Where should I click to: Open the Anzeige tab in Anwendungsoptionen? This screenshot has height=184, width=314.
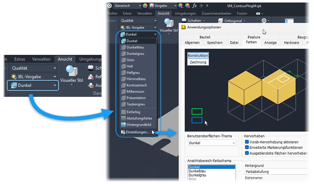(270, 43)
